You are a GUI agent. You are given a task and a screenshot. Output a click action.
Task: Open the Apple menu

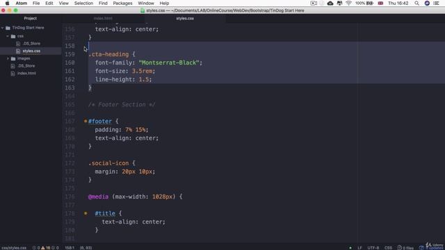click(8, 3)
